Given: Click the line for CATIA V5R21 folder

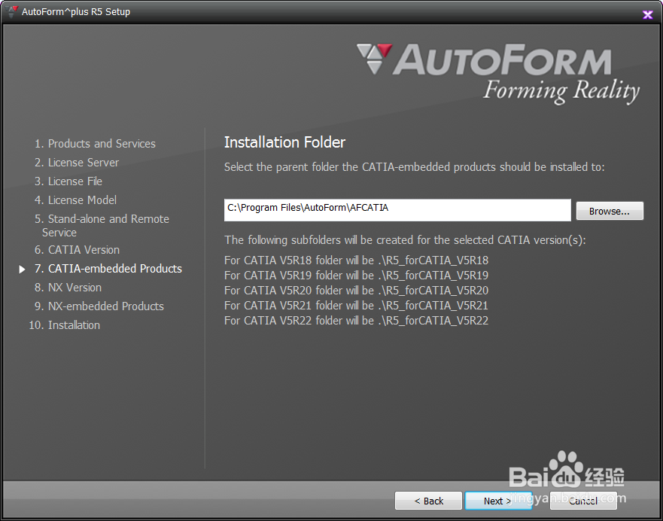Looking at the screenshot, I should [356, 306].
